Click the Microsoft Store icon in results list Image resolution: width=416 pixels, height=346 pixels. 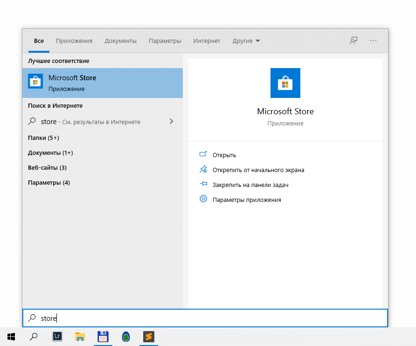(x=35, y=81)
